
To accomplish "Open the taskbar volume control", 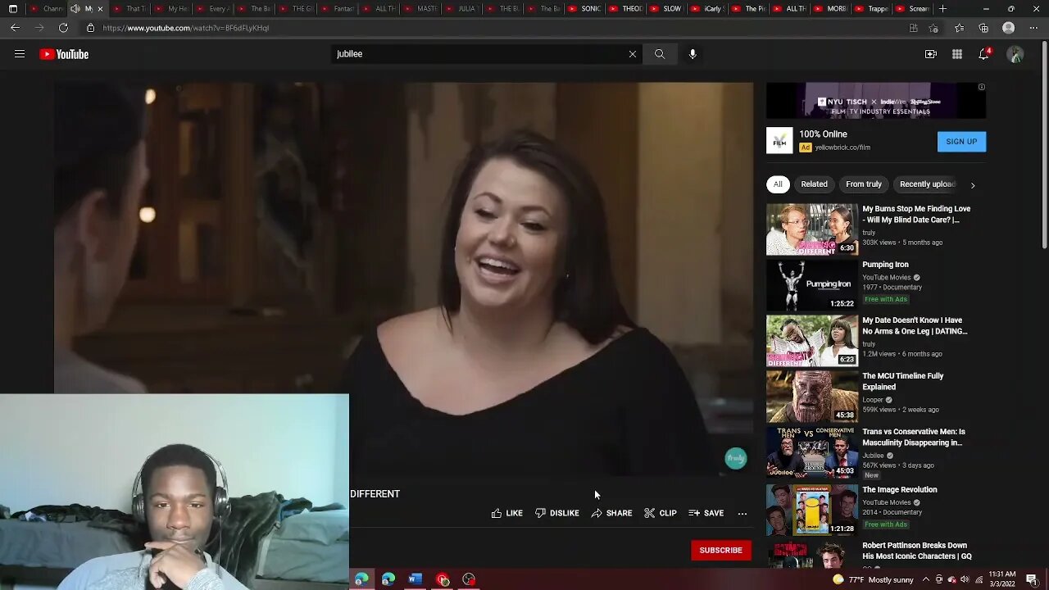I will (965, 579).
